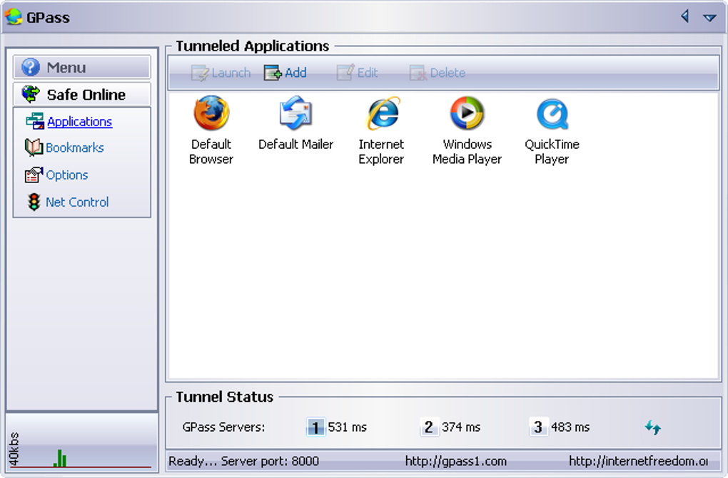Click the Internet Explorer label text
Screen dimensions: 728x478
[381, 152]
